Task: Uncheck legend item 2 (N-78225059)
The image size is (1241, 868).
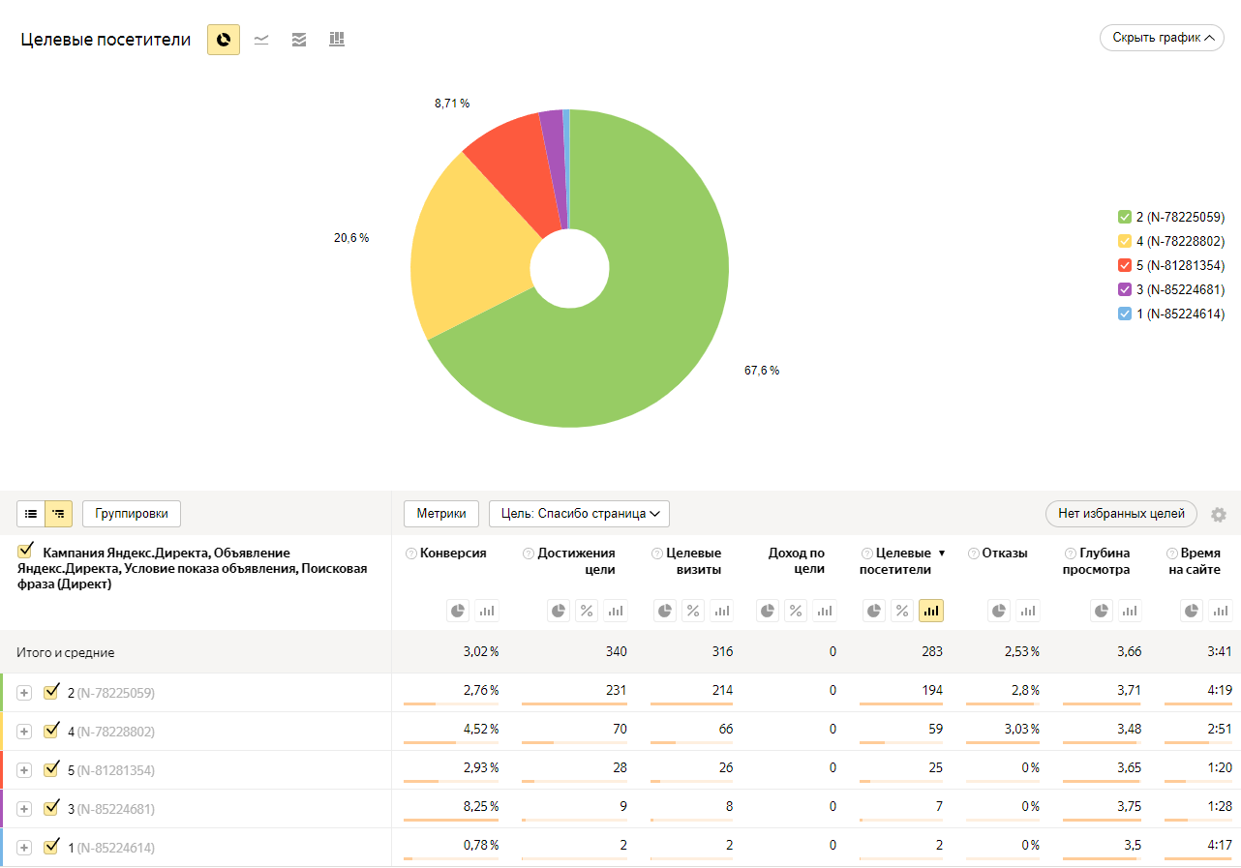Action: 1125,217
